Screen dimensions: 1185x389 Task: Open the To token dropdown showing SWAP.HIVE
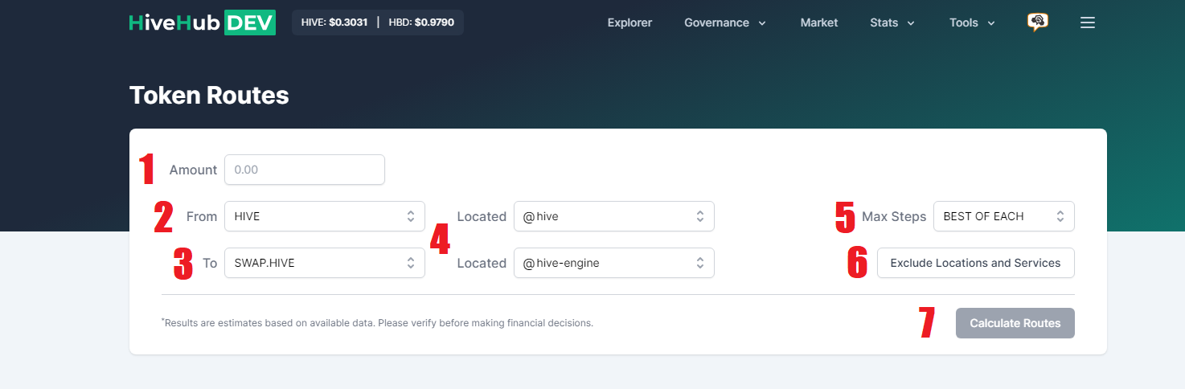(325, 263)
